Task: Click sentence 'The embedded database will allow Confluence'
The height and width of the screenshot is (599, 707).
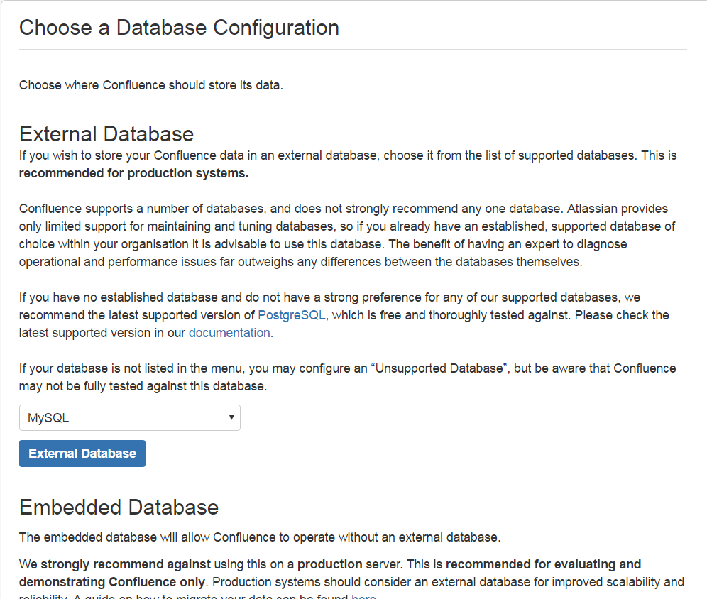Action: (259, 537)
